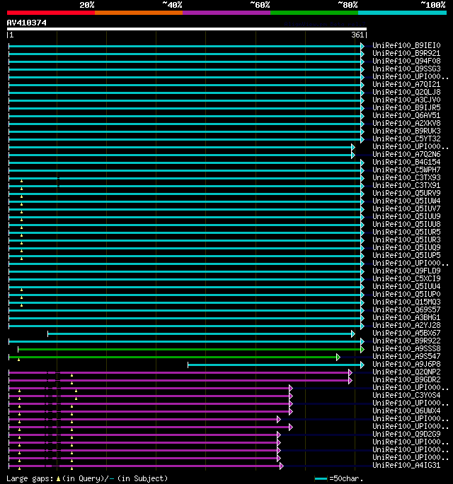This screenshot has height=484, width=453.
Task: Open hit UniRef100_Q94F08
Action: [406, 61]
